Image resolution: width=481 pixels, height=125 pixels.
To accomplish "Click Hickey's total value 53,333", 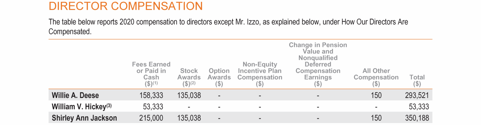I will 419,107.
